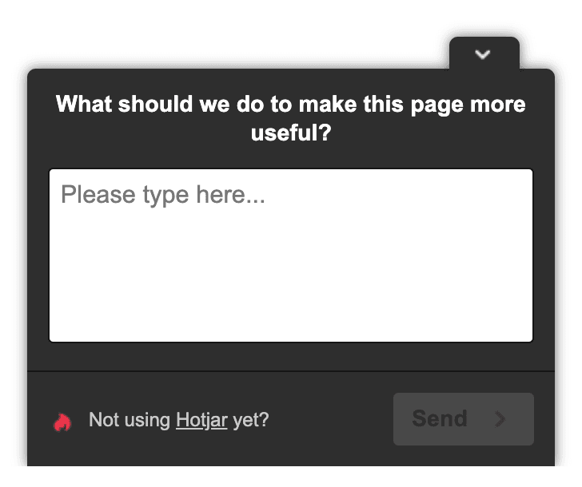582x487 pixels.
Task: Click the 'yet?' text after the Hotjar link
Action: click(x=250, y=420)
